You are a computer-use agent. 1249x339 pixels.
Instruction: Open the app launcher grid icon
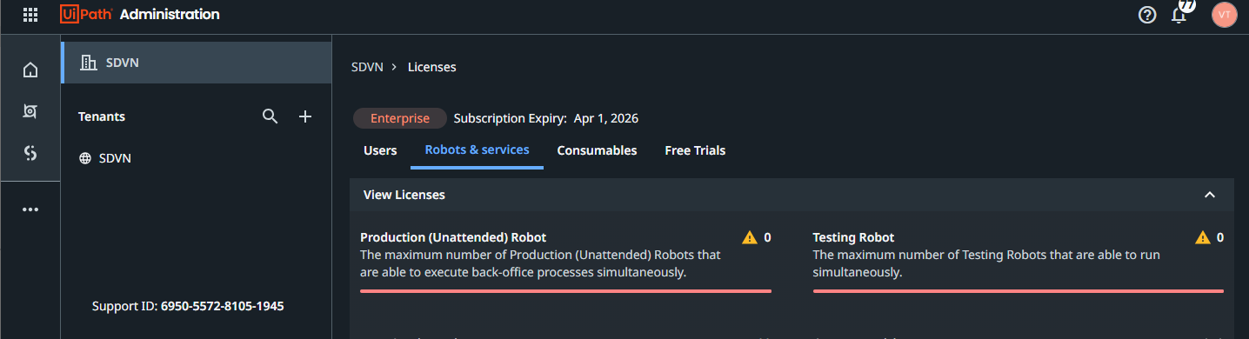[30, 15]
